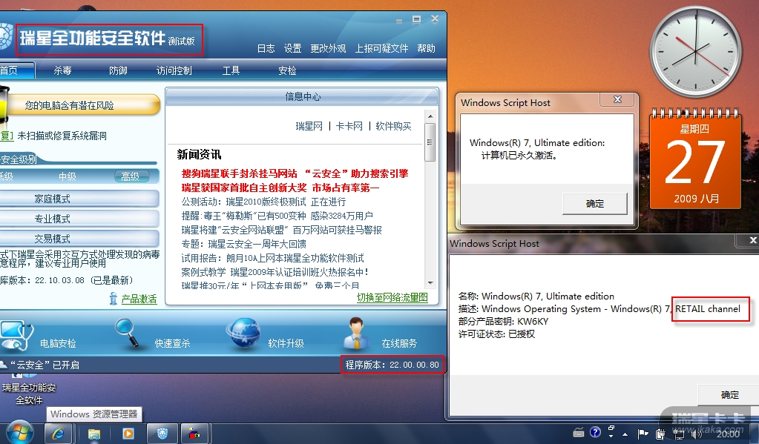Click 上报可疑文件 report suspicious file
Image resolution: width=759 pixels, height=444 pixels.
[x=381, y=48]
